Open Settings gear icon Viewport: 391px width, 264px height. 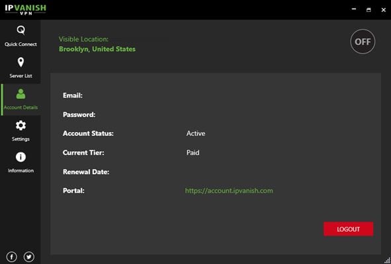pyautogui.click(x=21, y=125)
